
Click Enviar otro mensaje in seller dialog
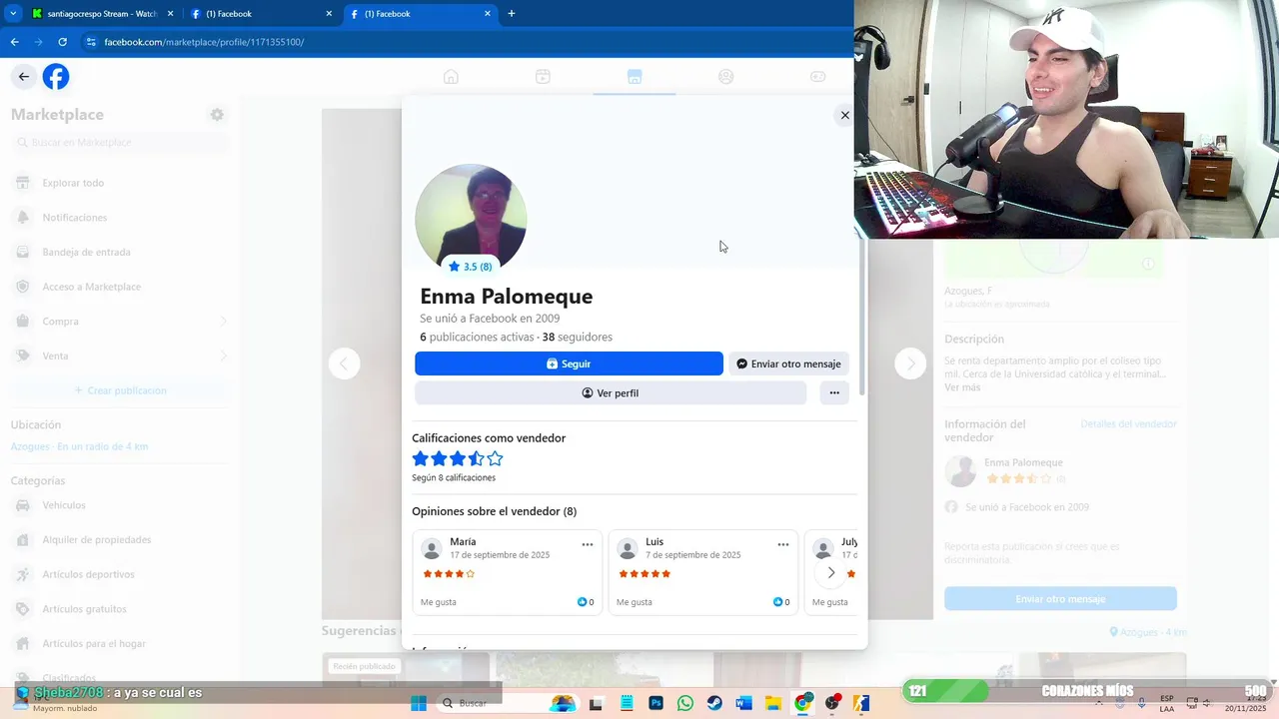tap(788, 363)
